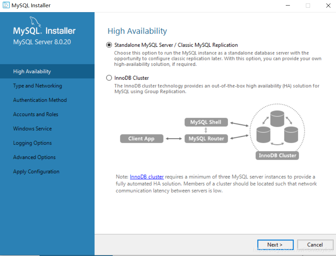Click the MySQL Router diagram box
The image size is (336, 256).
[x=206, y=139]
